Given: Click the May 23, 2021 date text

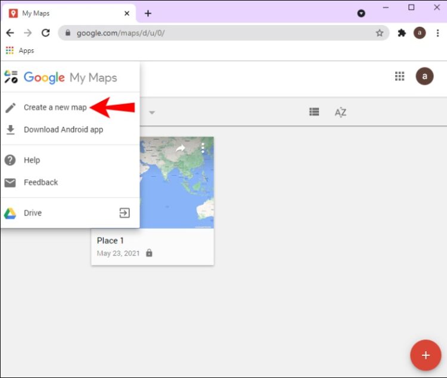Looking at the screenshot, I should (x=119, y=254).
